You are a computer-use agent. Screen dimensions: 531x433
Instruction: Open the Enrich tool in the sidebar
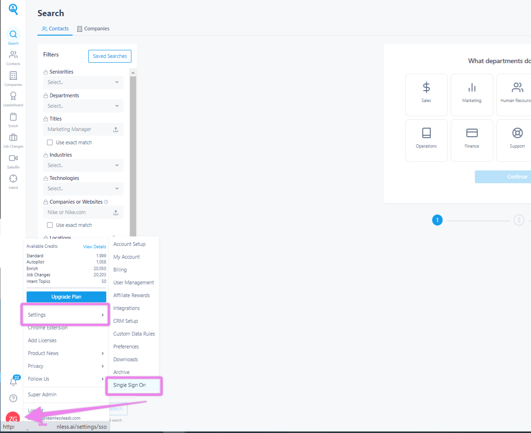[13, 119]
